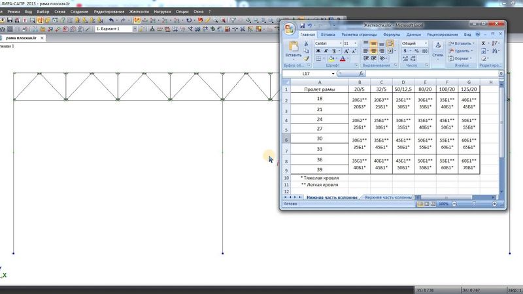Open the '1. Вариант 1' load case dropdown

[135, 29]
